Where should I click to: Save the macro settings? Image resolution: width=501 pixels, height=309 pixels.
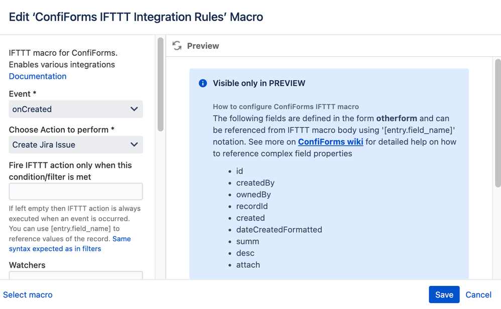click(444, 294)
